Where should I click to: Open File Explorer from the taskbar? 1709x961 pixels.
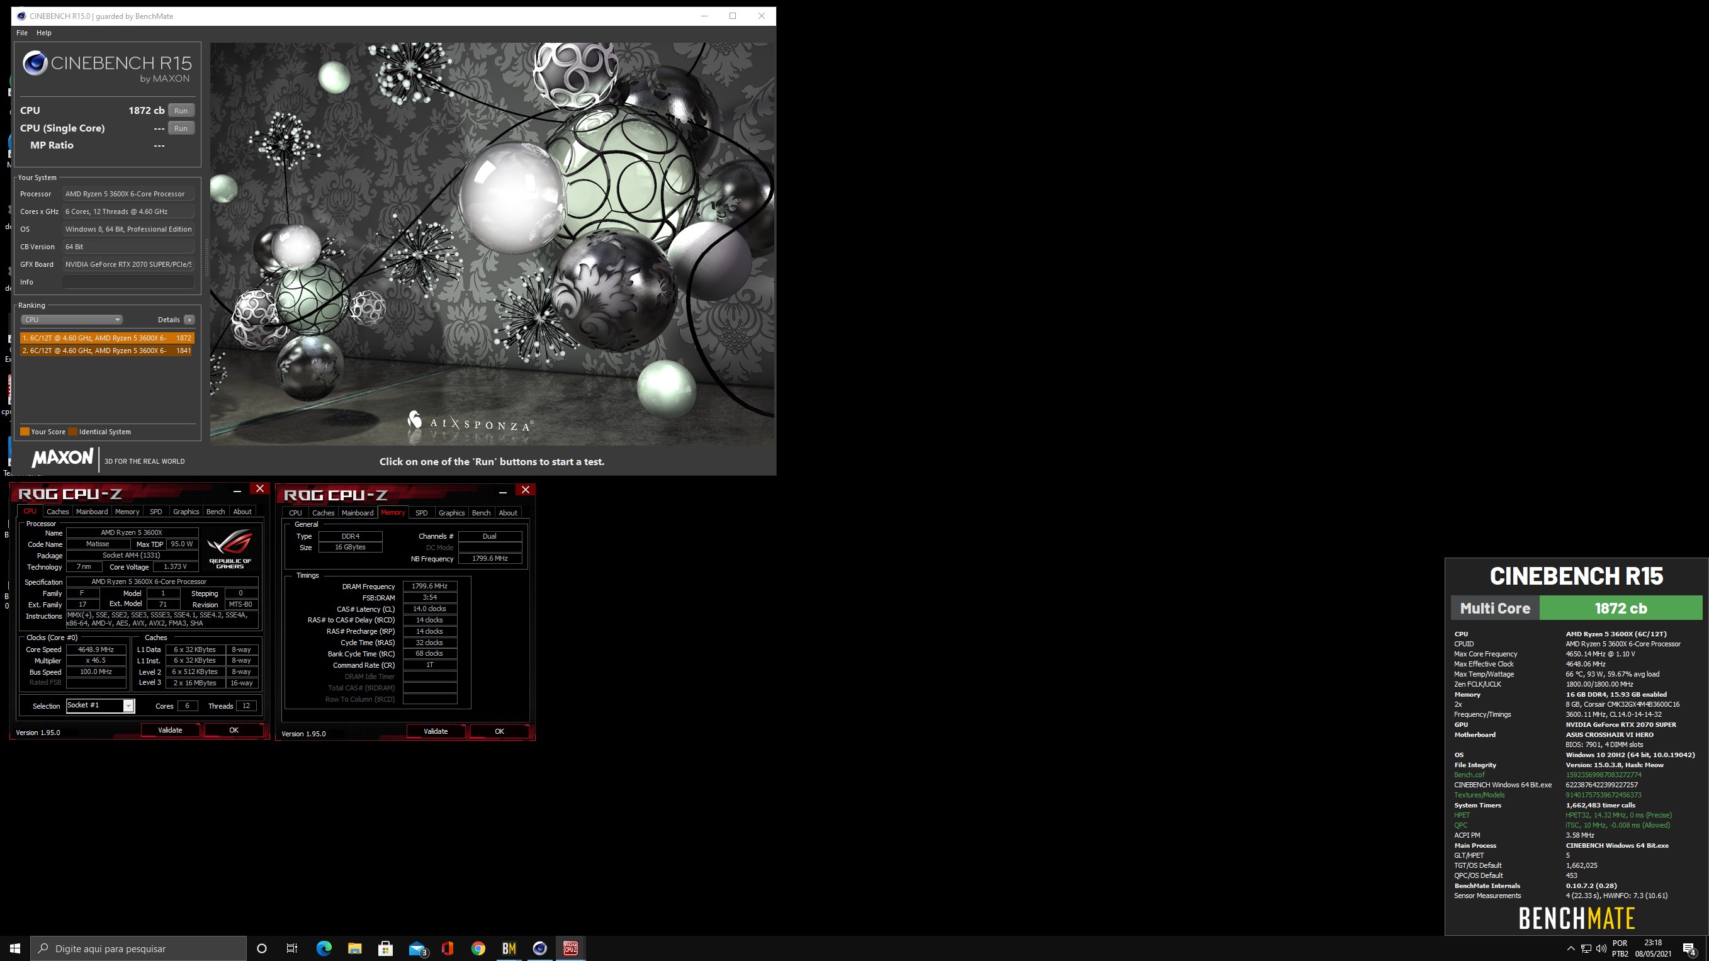point(354,948)
